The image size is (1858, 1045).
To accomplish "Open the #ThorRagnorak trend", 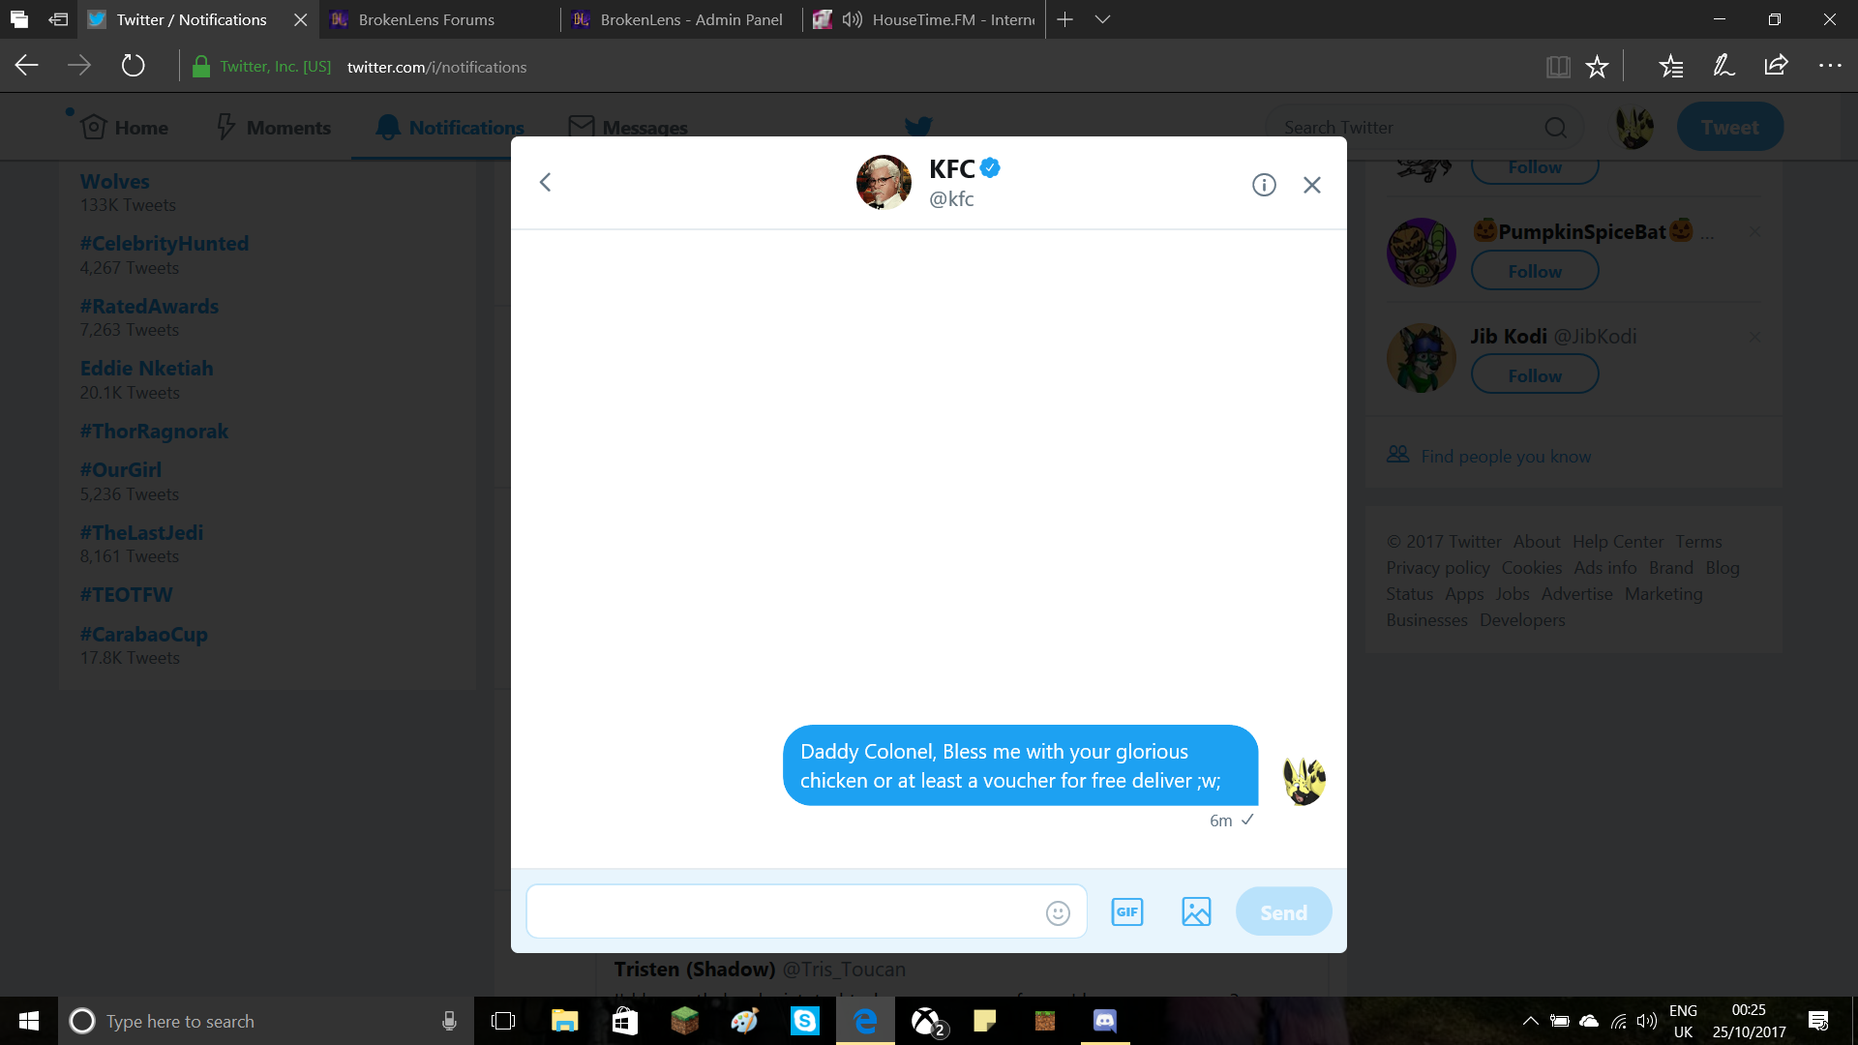I will point(154,432).
